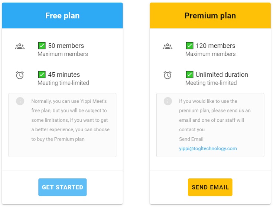The width and height of the screenshot is (273, 207).
Task: Select the yellow Premium plan header
Action: (x=210, y=16)
